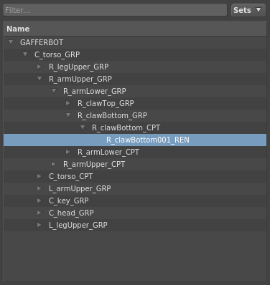The image size is (270, 285).
Task: Select the R_armLower_GRP row label
Action: (x=95, y=91)
